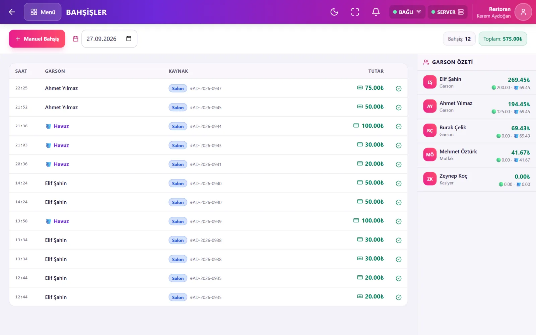Viewport: 536px width, 335px height.
Task: Go back using the arrow icon
Action: pos(12,12)
